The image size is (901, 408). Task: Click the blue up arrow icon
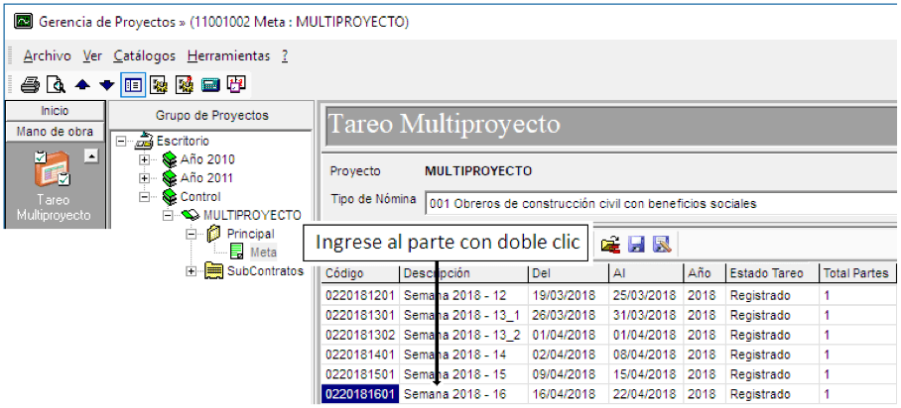[82, 85]
